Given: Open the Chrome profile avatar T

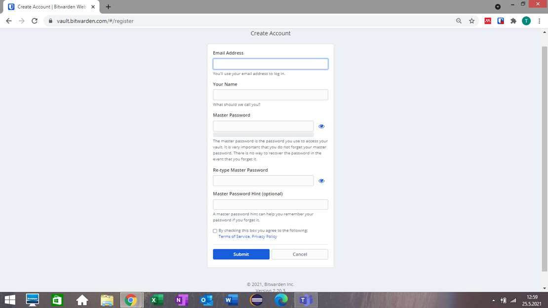Looking at the screenshot, I should click(526, 21).
